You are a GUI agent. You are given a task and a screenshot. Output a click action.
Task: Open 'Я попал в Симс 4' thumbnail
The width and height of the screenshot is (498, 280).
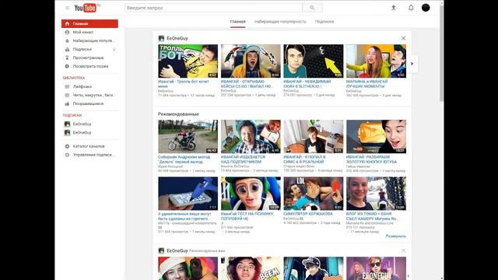(313, 137)
